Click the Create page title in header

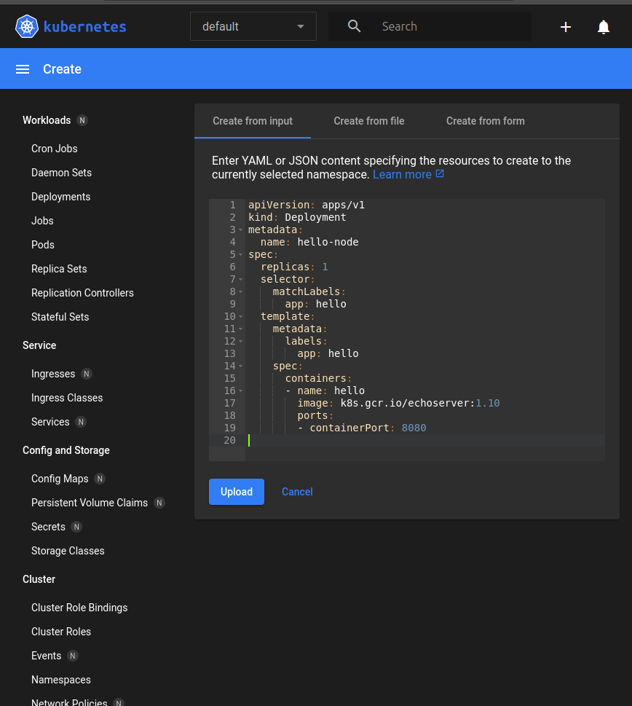[x=62, y=69]
